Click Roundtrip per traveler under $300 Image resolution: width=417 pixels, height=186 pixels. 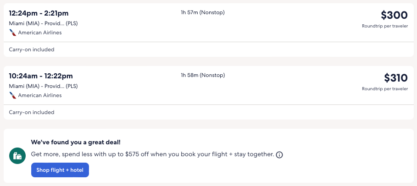pos(384,26)
